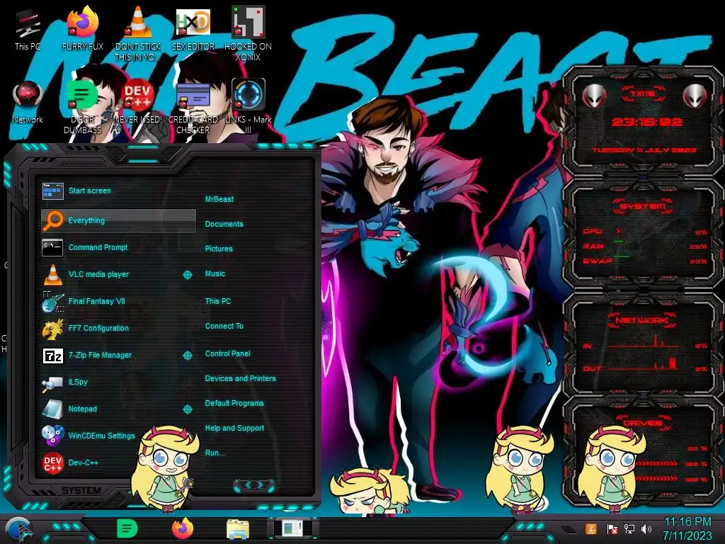Open Control Panel from start menu
This screenshot has height=544, width=725.
tap(227, 354)
